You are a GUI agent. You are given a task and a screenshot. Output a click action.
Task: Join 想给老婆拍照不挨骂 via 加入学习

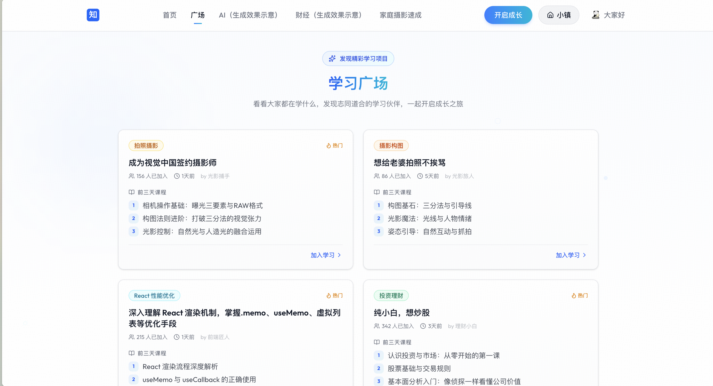pos(571,255)
